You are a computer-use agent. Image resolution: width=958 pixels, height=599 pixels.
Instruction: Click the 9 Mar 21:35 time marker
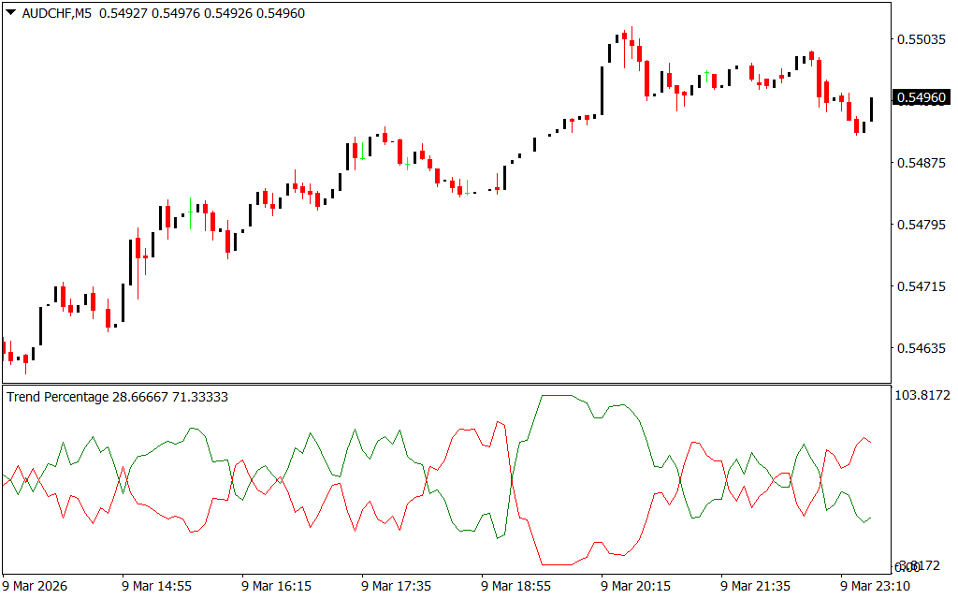coord(755,586)
